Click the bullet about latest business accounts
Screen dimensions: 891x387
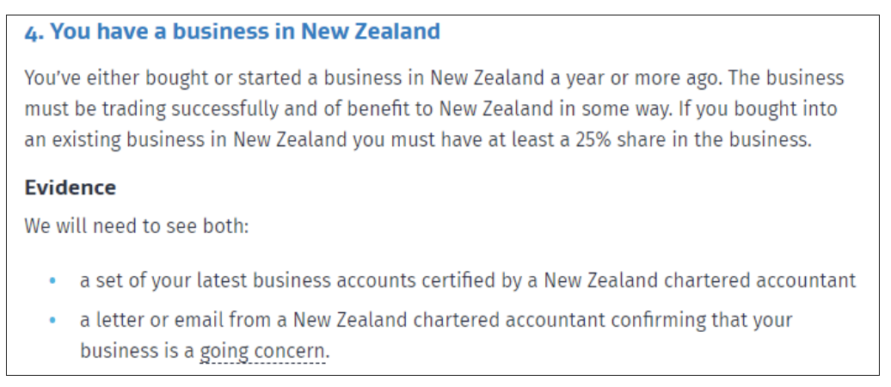point(468,280)
